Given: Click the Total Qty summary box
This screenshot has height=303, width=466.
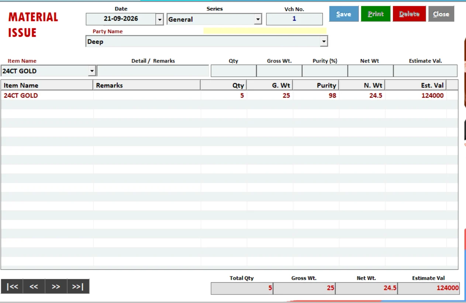Looking at the screenshot, I should (x=242, y=288).
